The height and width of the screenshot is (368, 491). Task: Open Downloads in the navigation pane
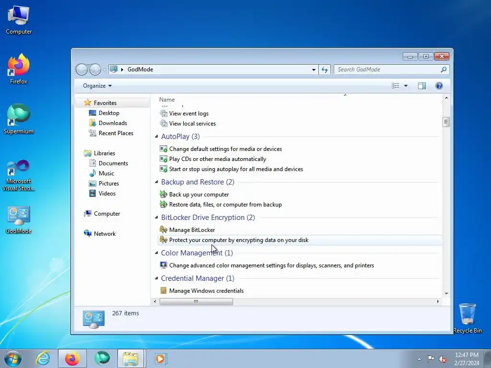[x=113, y=123]
